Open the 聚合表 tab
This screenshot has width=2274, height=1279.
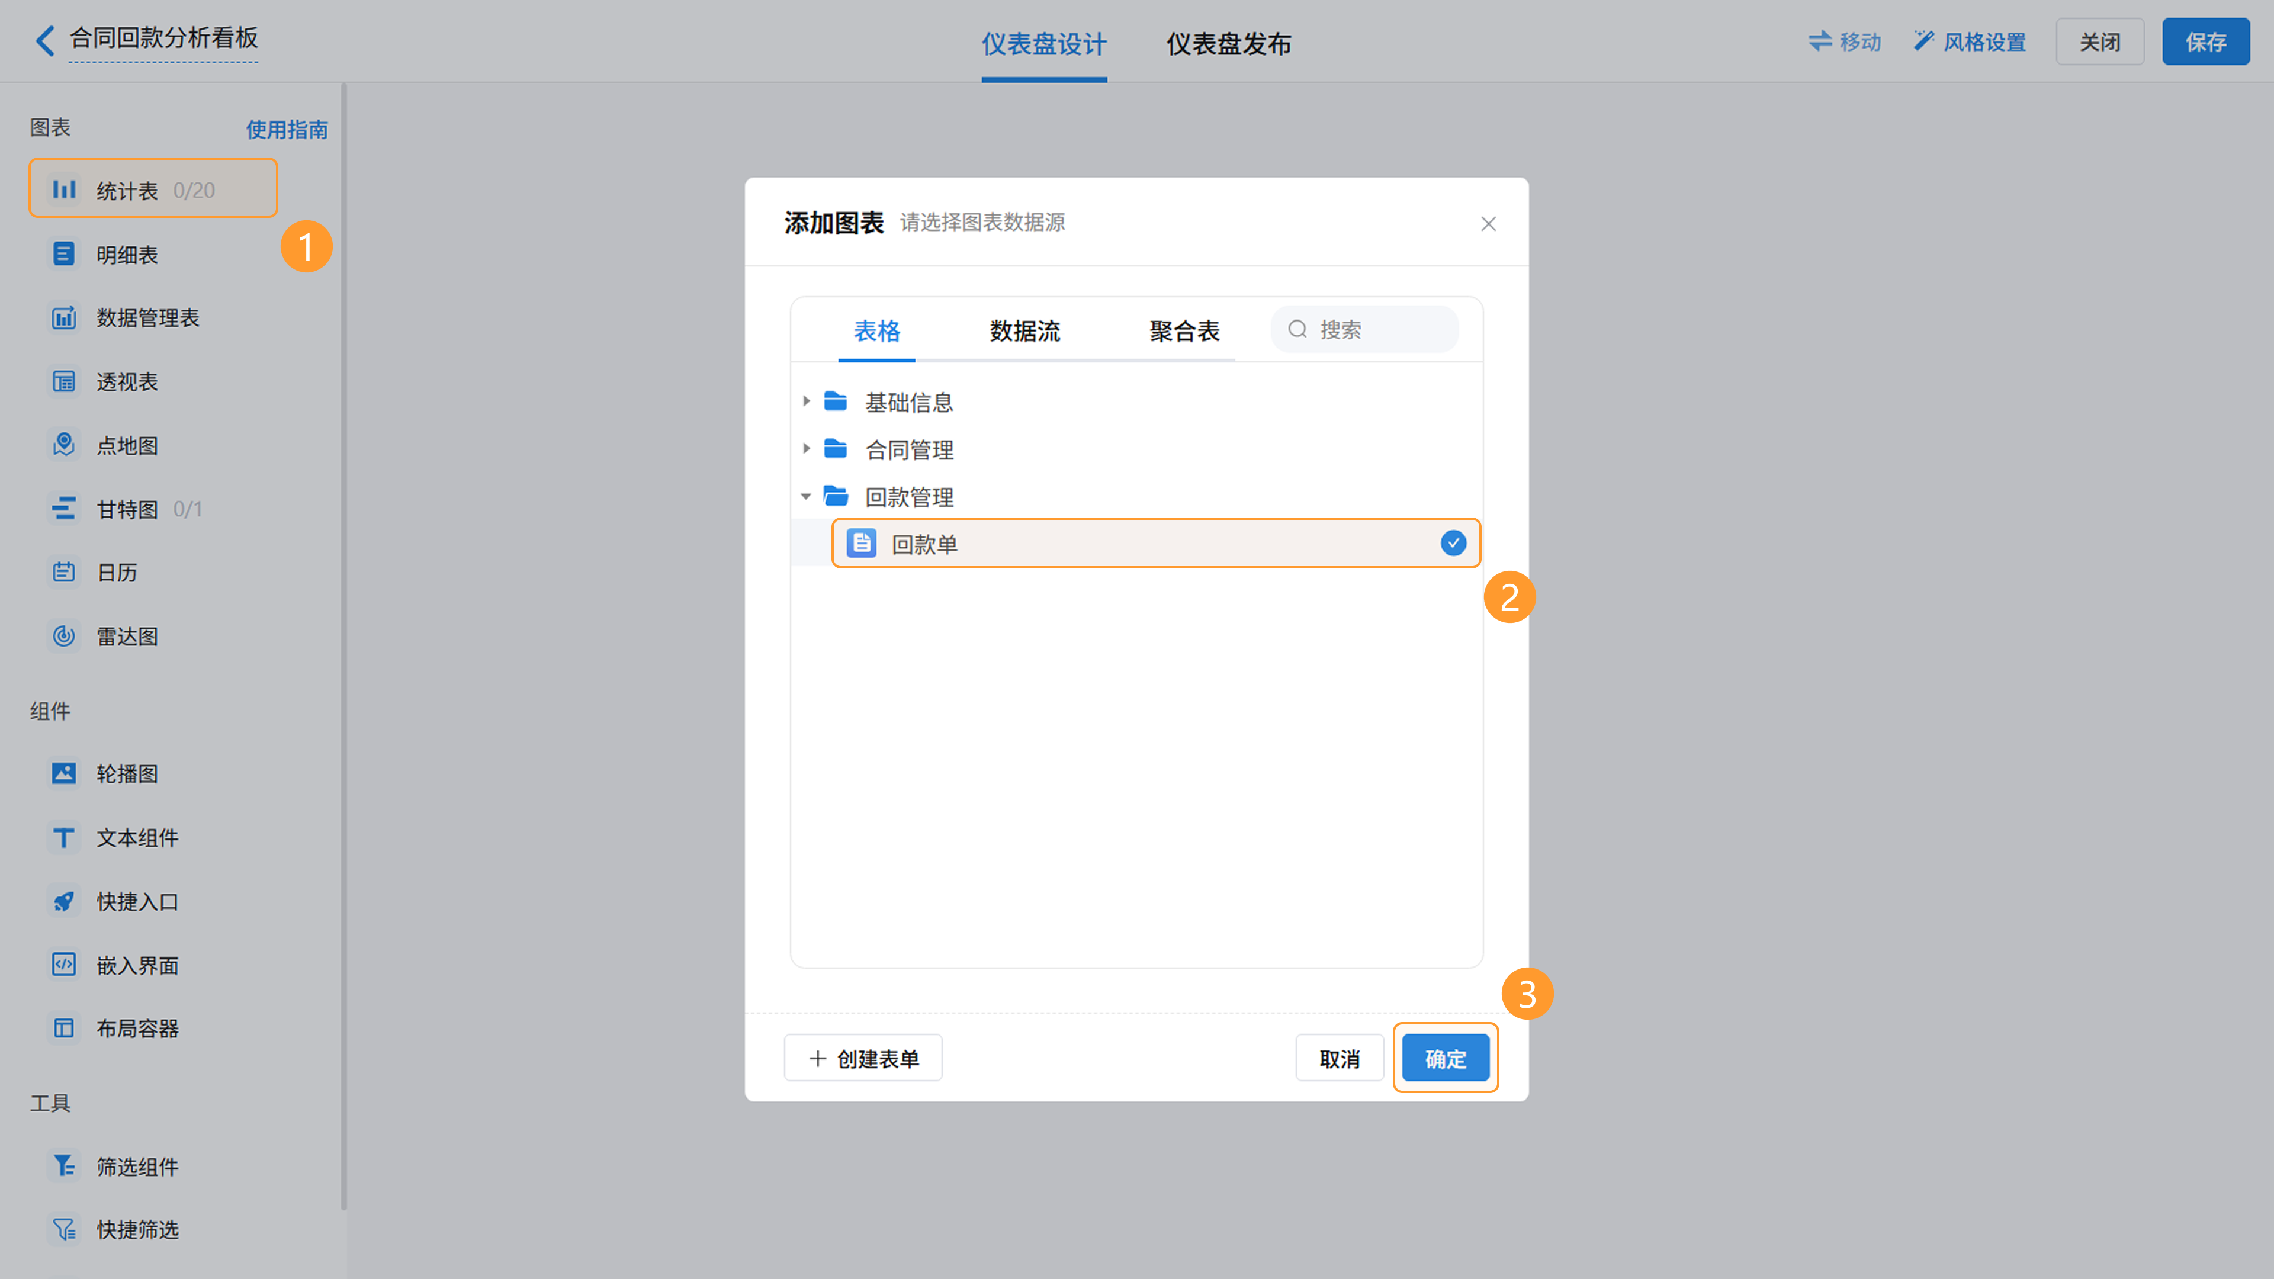tap(1184, 331)
